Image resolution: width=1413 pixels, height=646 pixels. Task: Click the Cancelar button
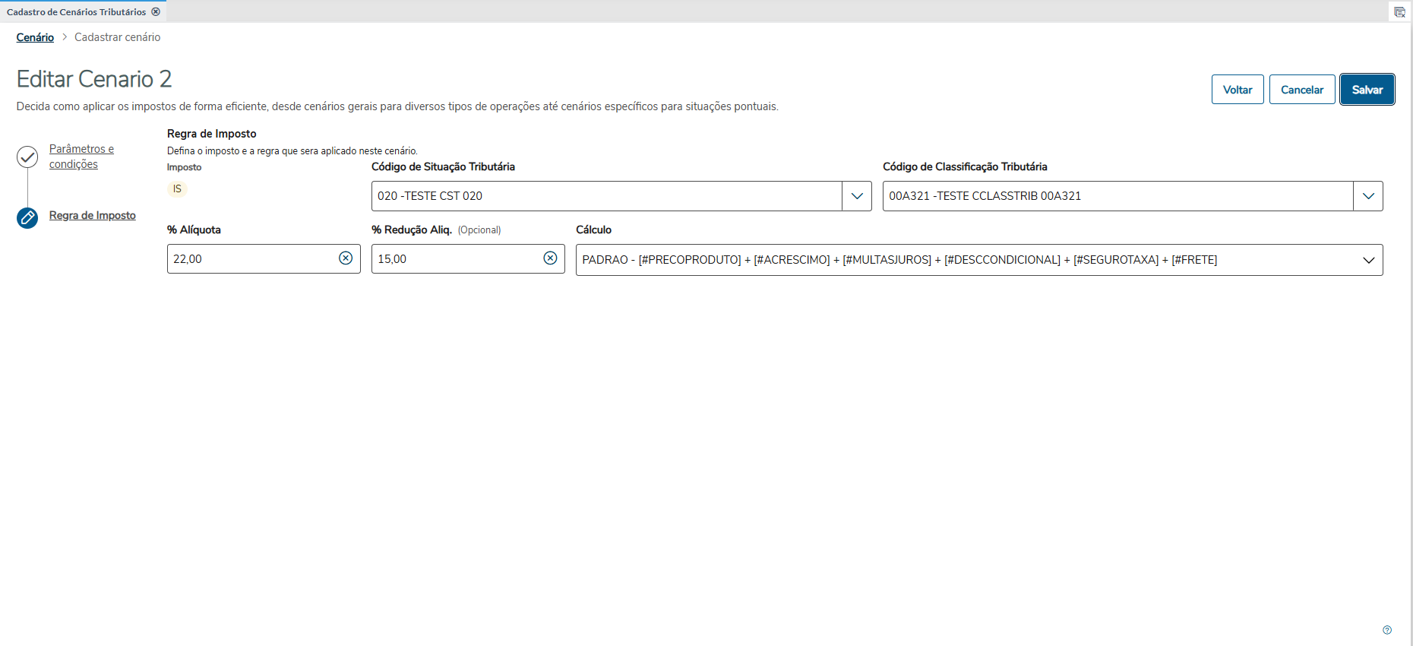[x=1302, y=90]
